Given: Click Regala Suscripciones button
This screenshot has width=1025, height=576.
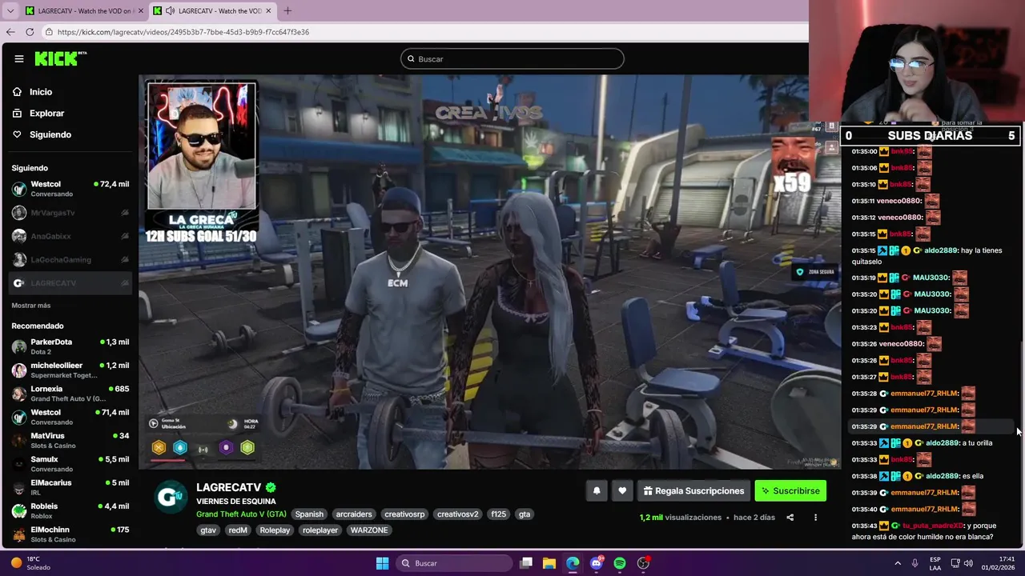Looking at the screenshot, I should (x=693, y=491).
